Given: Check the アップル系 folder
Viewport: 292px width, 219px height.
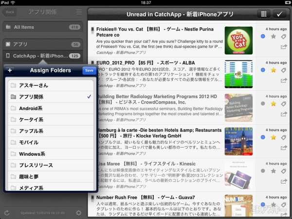Looking at the screenshot, I should click(x=51, y=131).
